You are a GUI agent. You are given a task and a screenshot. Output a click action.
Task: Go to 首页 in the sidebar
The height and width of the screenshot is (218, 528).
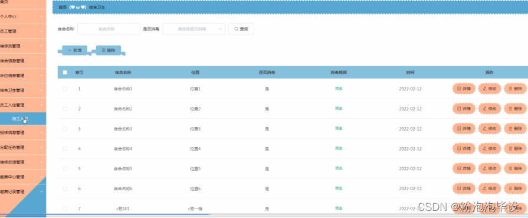point(23,4)
